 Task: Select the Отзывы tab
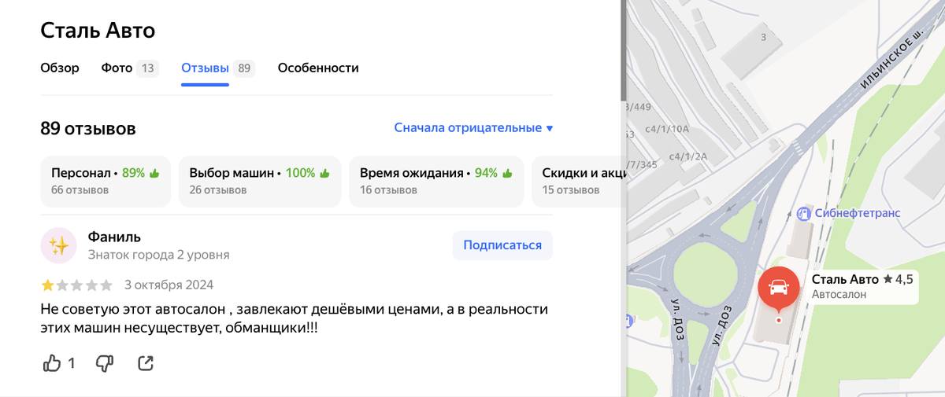click(218, 68)
